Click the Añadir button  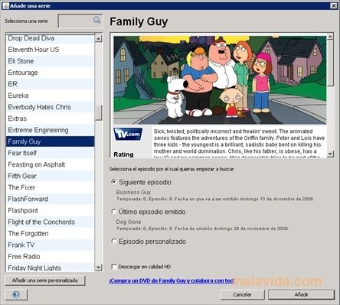pyautogui.click(x=301, y=294)
